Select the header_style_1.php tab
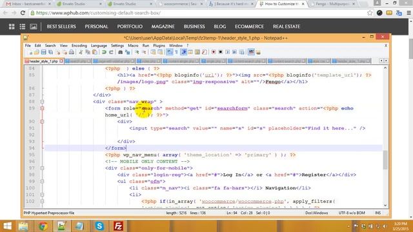Image resolution: width=413 pixels, height=232 pixels. point(43,61)
